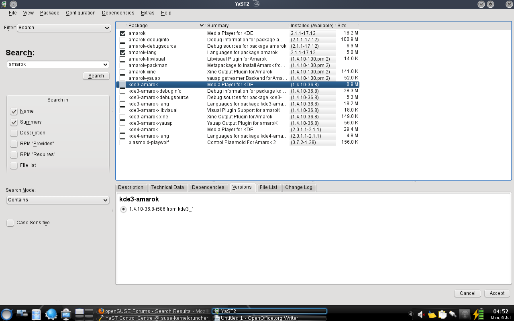The height and width of the screenshot is (321, 514).
Task: Uncheck the amarok-lang package checkbox
Action: (122, 53)
